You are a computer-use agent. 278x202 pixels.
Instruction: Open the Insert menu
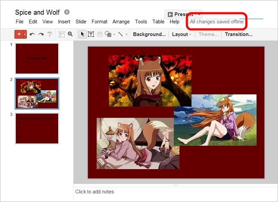(x=64, y=21)
